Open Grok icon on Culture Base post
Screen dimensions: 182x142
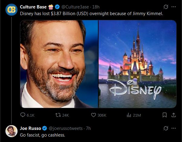(x=166, y=7)
